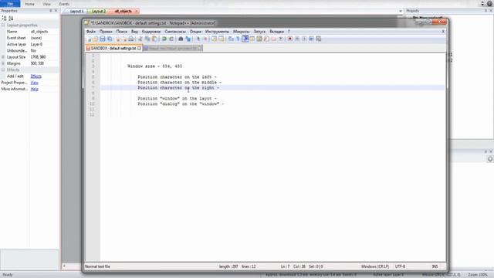The width and height of the screenshot is (494, 278).
Task: Open the Construct File menu button
Action: [x=10, y=4]
